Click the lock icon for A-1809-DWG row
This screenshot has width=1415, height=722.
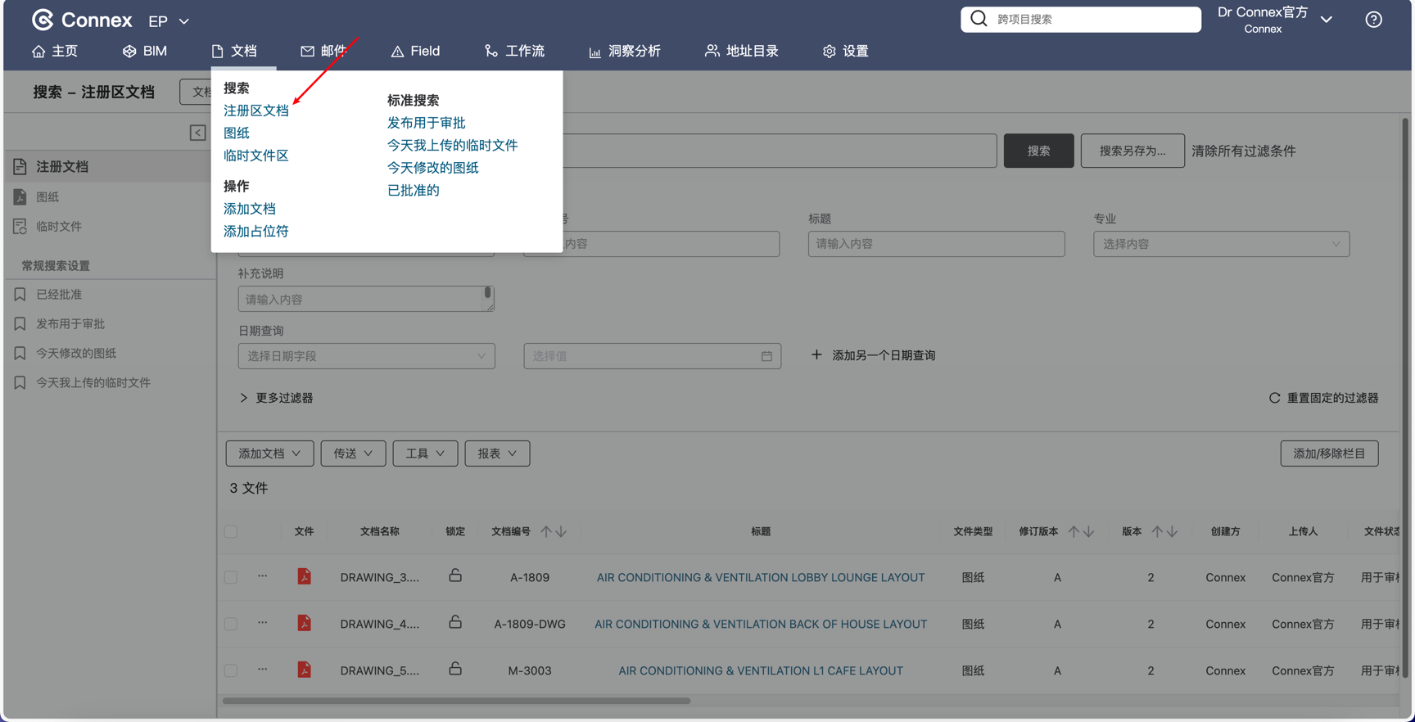455,623
